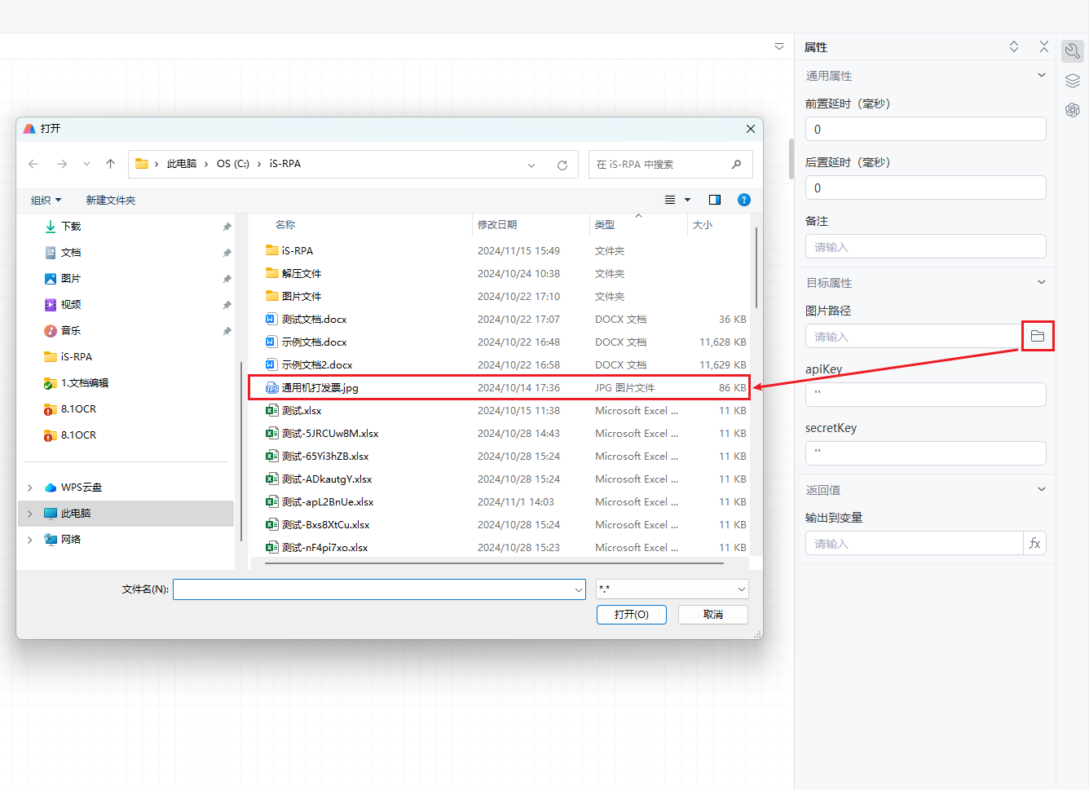Screen dimensions: 1089x790
Task: Click the 备注 input field
Action: point(925,246)
